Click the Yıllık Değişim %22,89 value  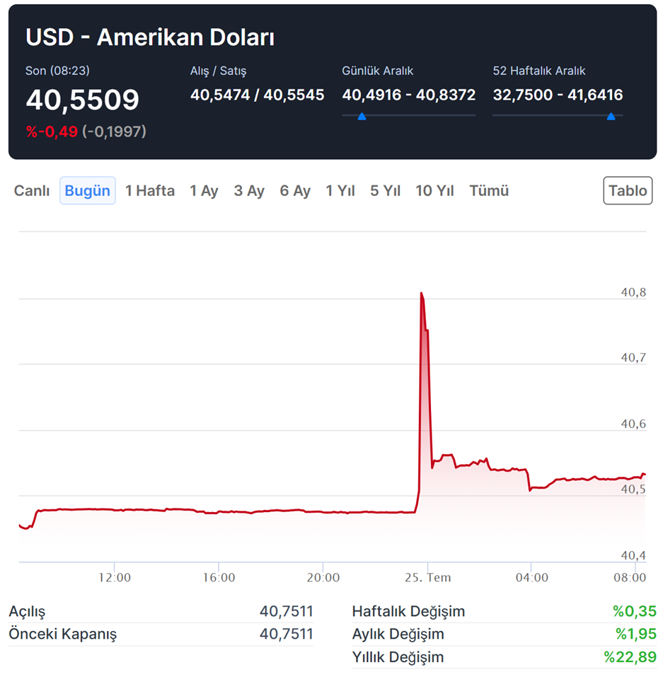630,657
